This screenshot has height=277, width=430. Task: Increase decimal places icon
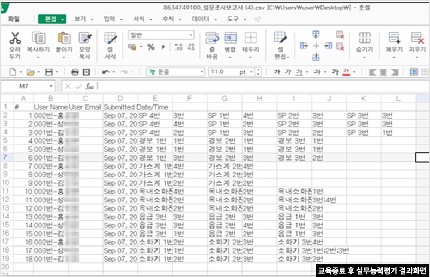(x=179, y=47)
